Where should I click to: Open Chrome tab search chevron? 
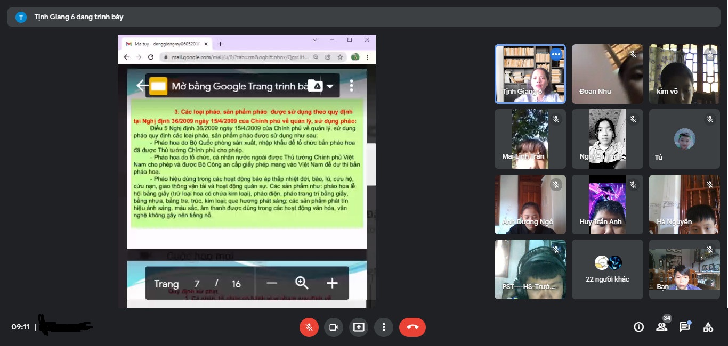coord(314,40)
